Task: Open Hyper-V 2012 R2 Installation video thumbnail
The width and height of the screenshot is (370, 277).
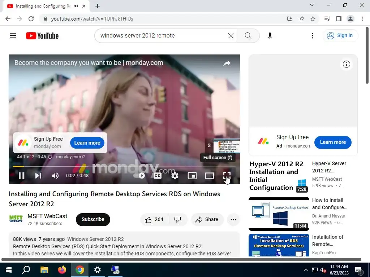Action: tap(279, 177)
